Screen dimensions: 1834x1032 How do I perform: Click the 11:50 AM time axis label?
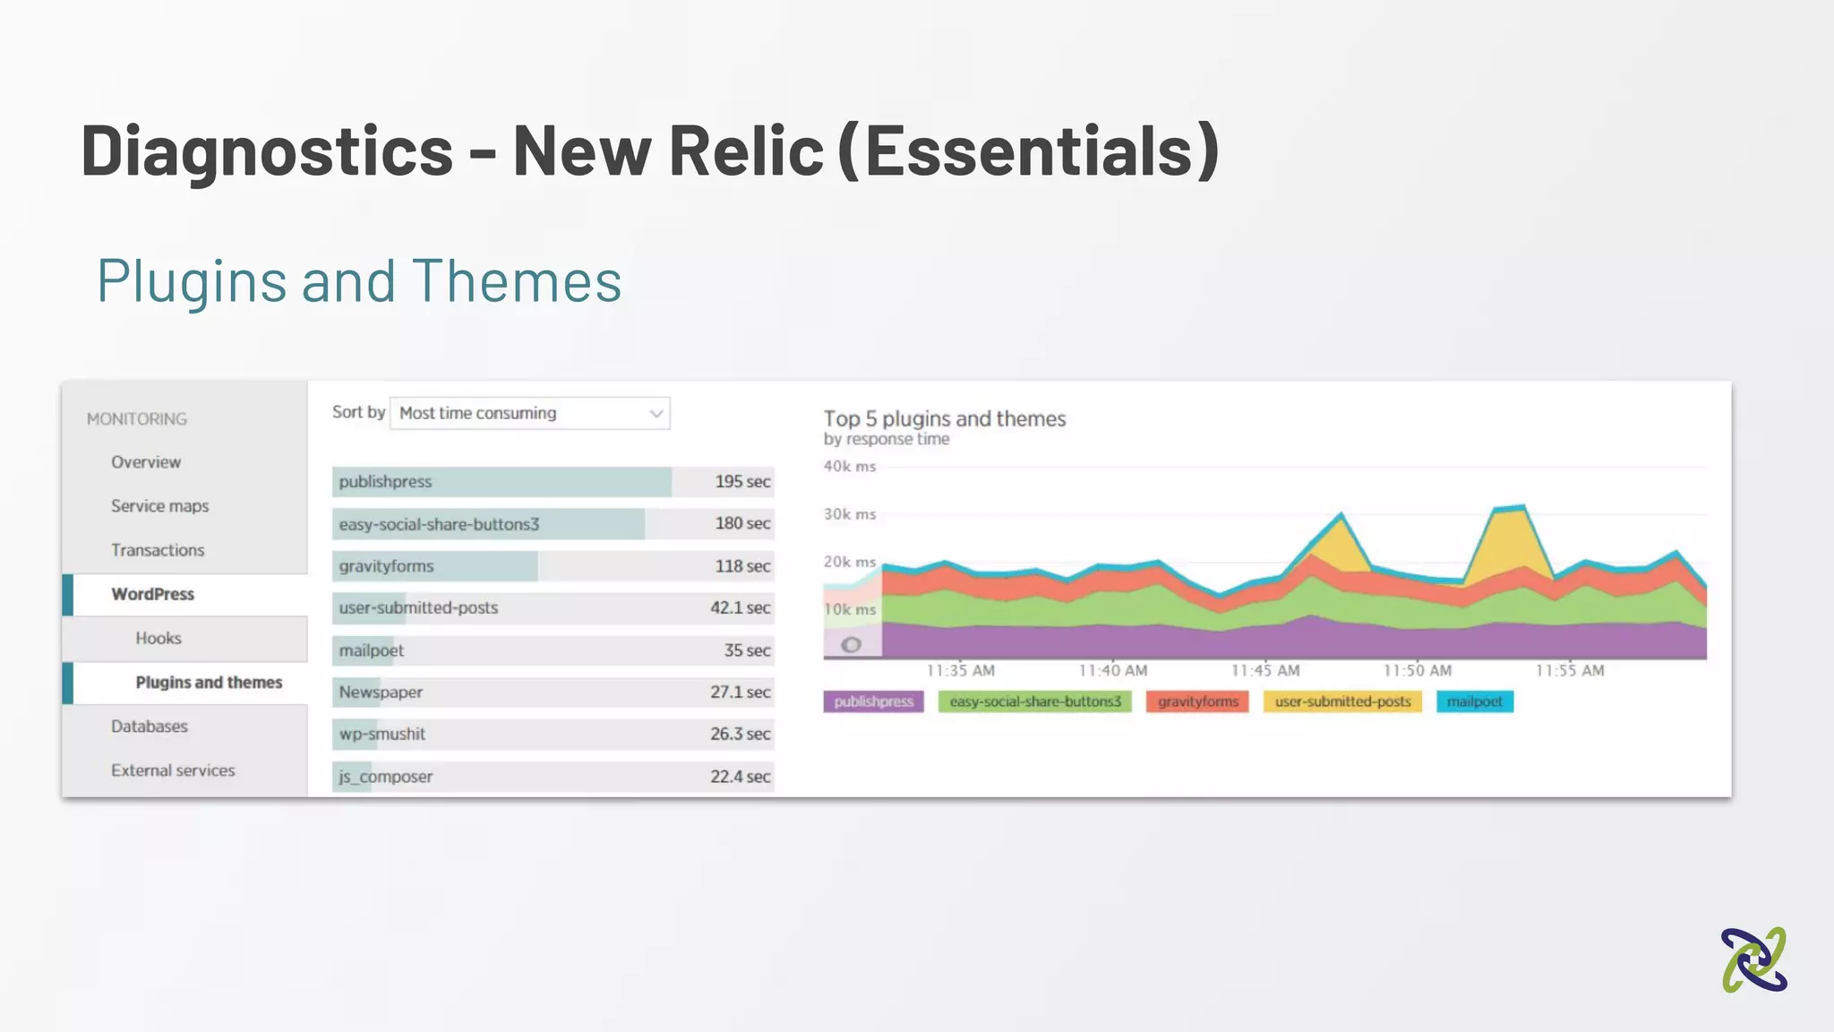click(x=1417, y=671)
